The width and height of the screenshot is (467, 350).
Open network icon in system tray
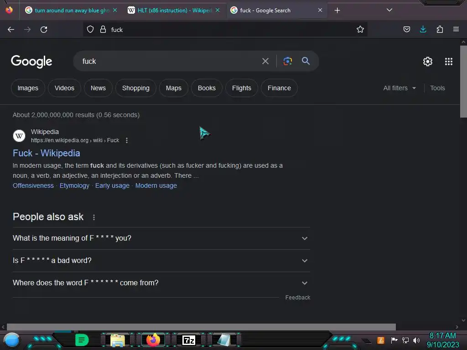(405, 340)
